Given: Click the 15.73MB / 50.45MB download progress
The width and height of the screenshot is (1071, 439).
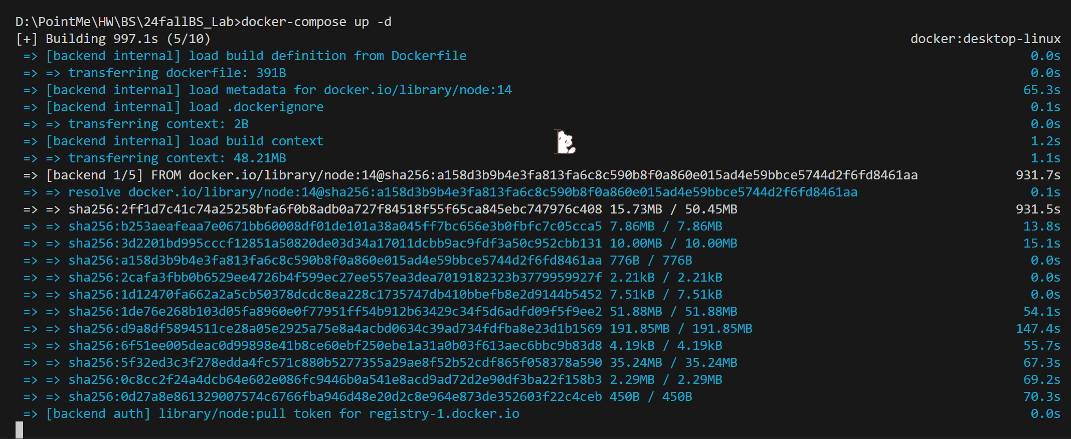Looking at the screenshot, I should pos(673,209).
